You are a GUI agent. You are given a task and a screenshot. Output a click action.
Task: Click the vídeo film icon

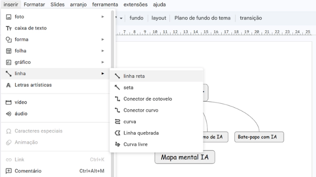(8, 102)
